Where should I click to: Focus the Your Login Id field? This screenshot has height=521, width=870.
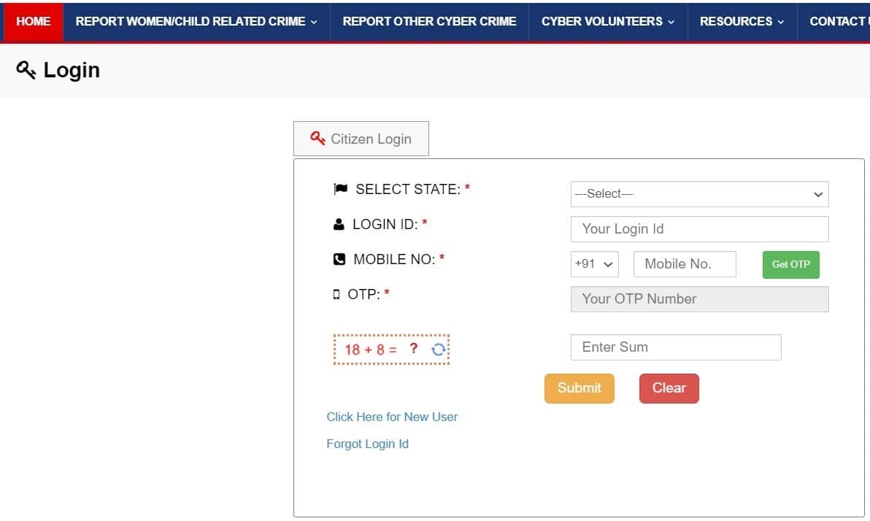click(699, 229)
